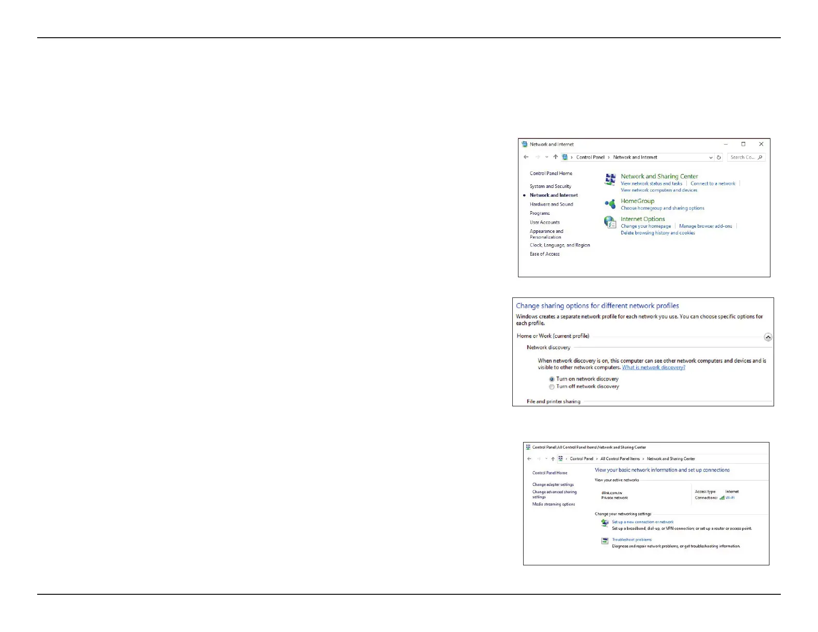Click Change adapter settings
The image size is (818, 632).
(553, 485)
